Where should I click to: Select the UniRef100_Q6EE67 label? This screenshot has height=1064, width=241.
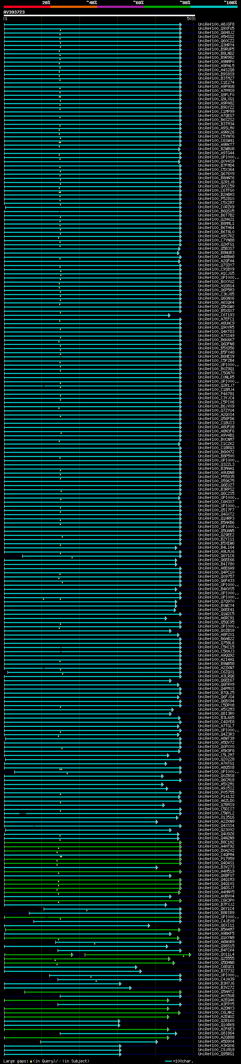pos(216,680)
